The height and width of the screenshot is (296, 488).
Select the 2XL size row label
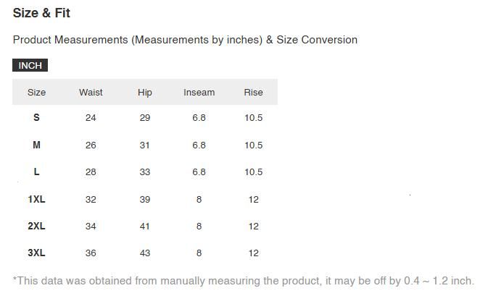36,227
